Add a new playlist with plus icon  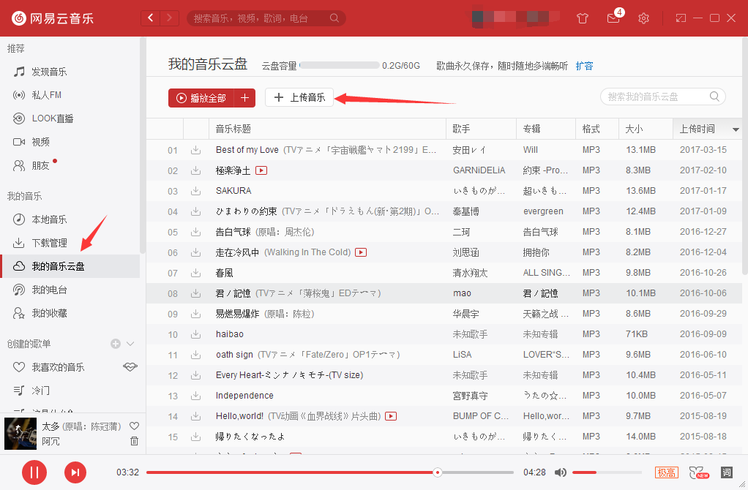pyautogui.click(x=116, y=344)
